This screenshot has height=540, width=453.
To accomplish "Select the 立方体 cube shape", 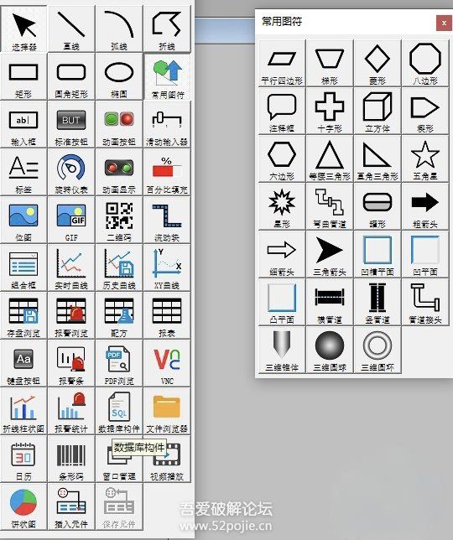I will 377,111.
